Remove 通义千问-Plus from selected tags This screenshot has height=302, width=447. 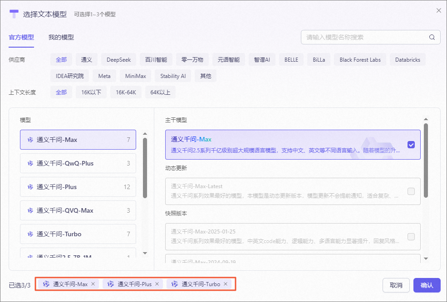157,284
